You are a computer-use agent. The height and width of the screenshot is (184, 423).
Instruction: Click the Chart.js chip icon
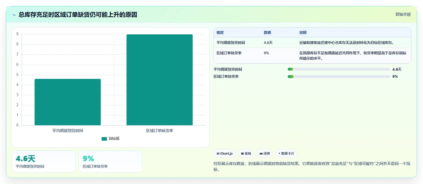point(218,154)
